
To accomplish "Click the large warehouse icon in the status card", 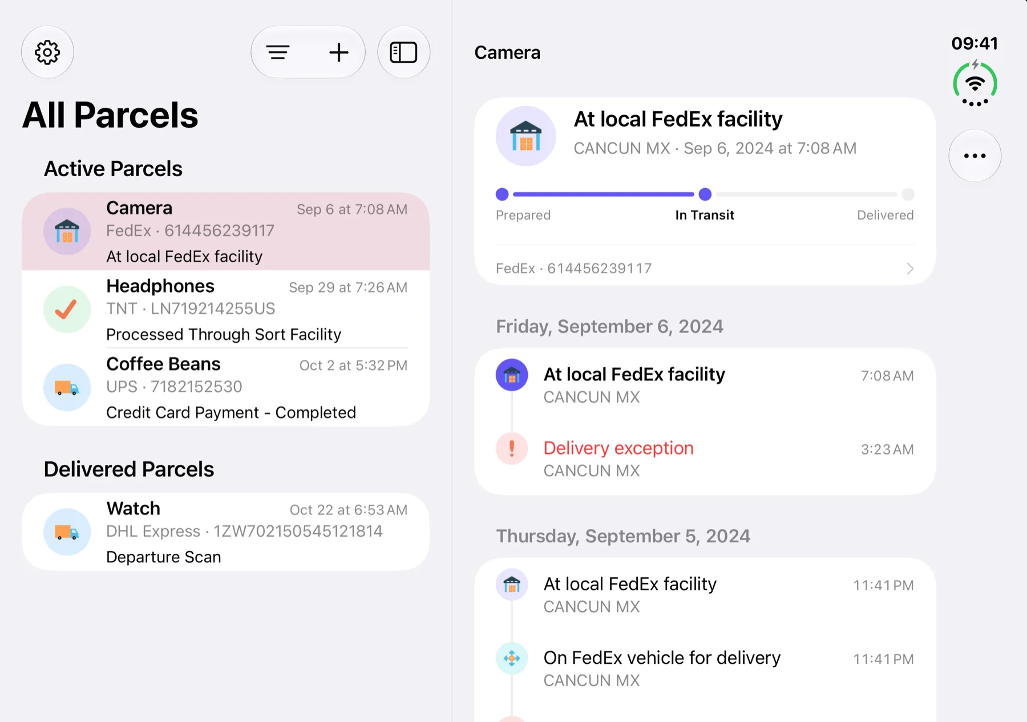I will (x=525, y=136).
